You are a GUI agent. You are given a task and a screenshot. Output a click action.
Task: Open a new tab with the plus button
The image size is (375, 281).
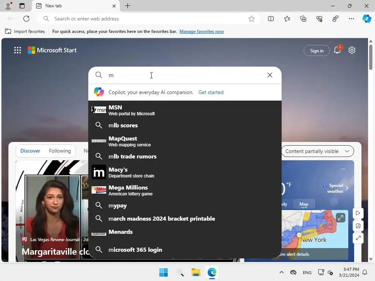tap(127, 6)
